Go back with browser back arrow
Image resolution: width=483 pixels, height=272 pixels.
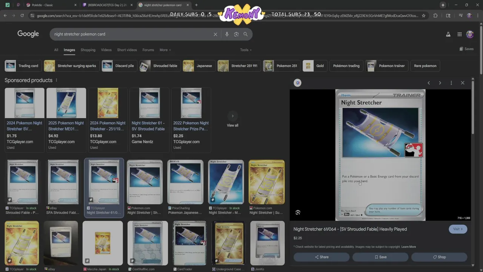[5, 15]
